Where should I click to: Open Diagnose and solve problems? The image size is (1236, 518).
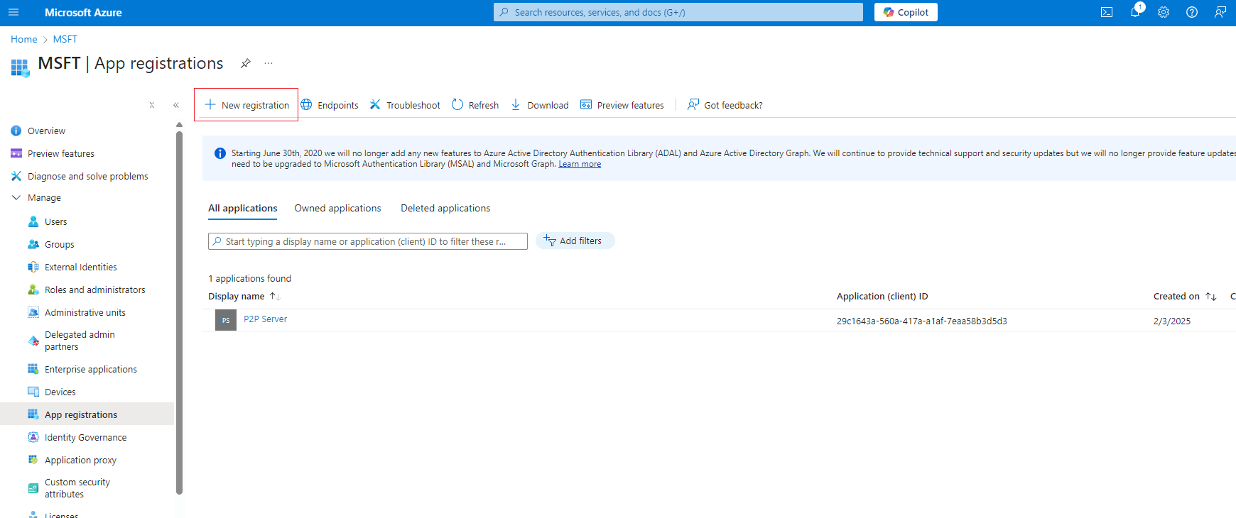click(x=87, y=176)
